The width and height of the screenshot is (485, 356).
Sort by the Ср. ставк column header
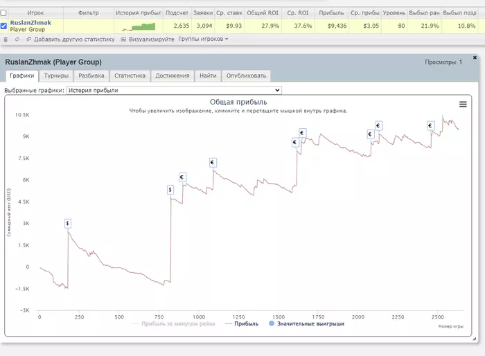coord(229,13)
